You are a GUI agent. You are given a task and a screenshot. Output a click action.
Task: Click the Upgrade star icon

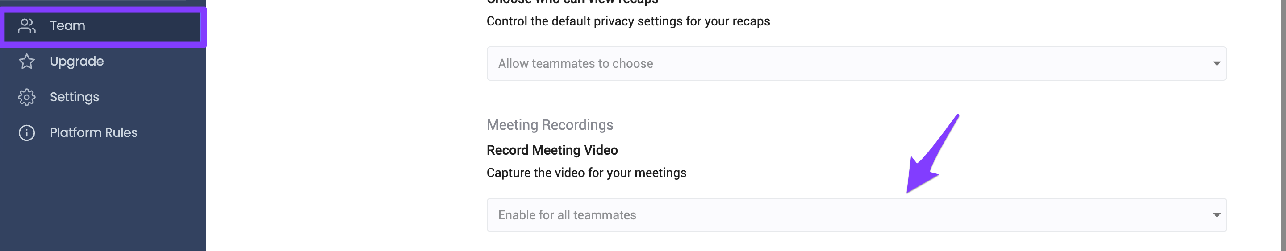tap(26, 61)
